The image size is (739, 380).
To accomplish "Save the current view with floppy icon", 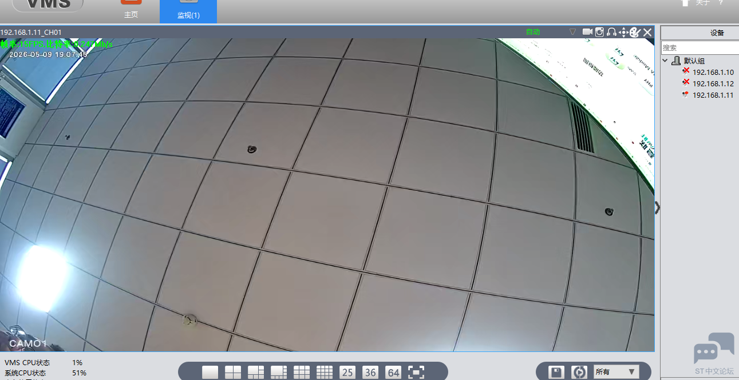I will (556, 372).
